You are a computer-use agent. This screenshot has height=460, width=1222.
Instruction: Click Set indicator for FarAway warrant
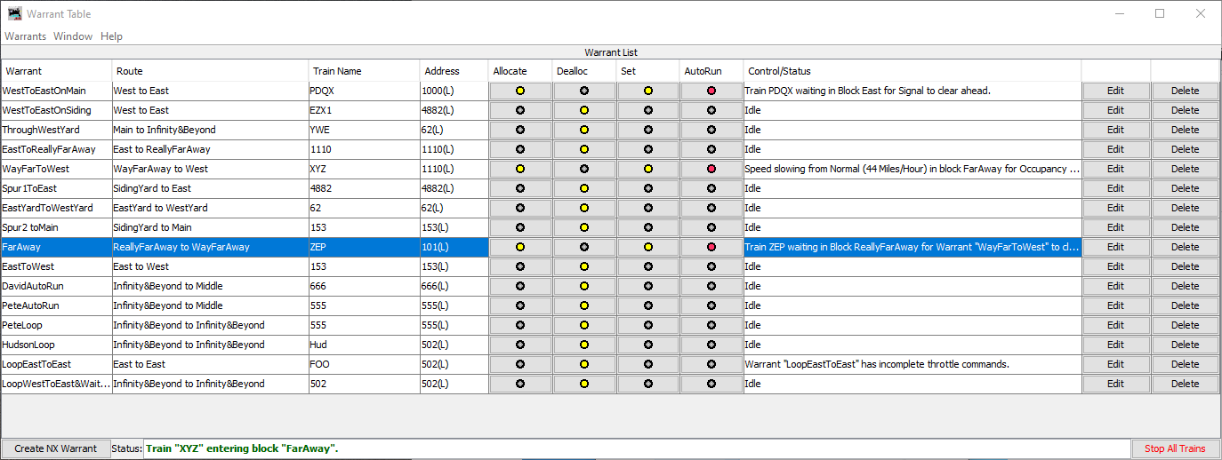(x=648, y=247)
